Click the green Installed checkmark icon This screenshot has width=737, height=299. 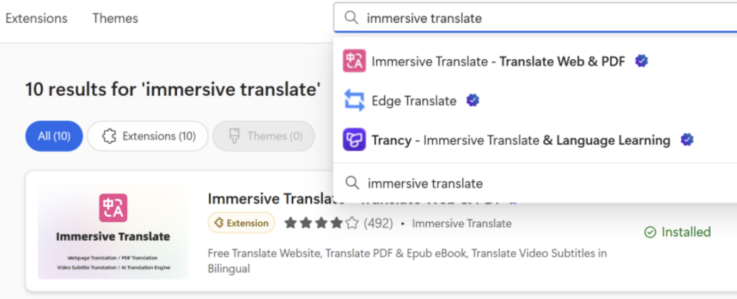(650, 232)
